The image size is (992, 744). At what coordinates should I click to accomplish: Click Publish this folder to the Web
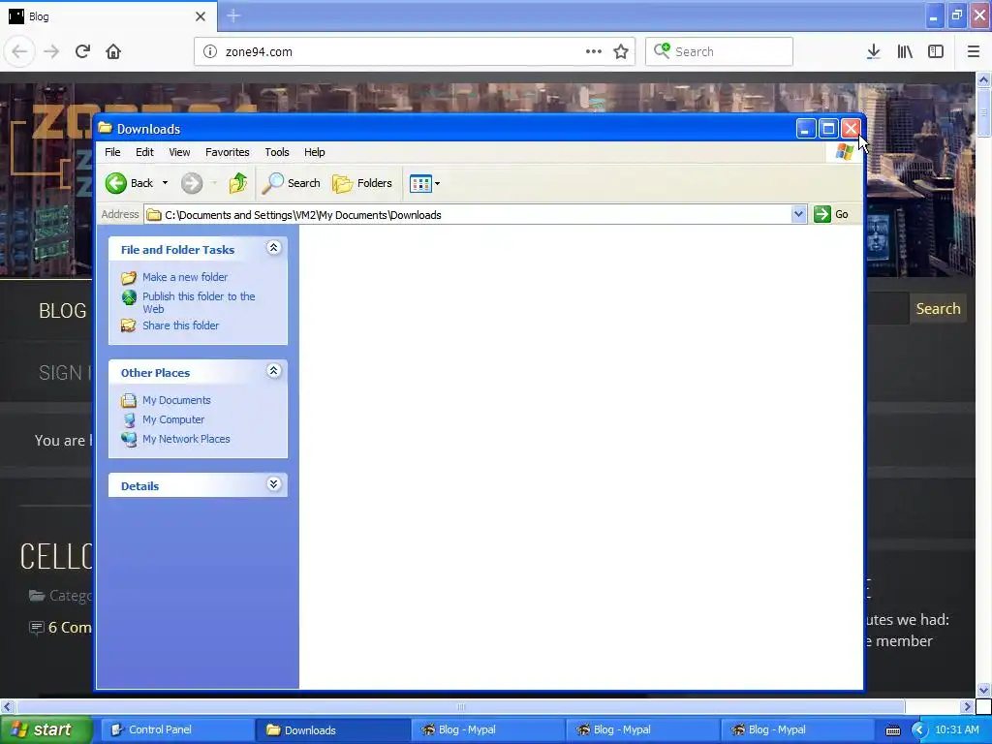199,302
